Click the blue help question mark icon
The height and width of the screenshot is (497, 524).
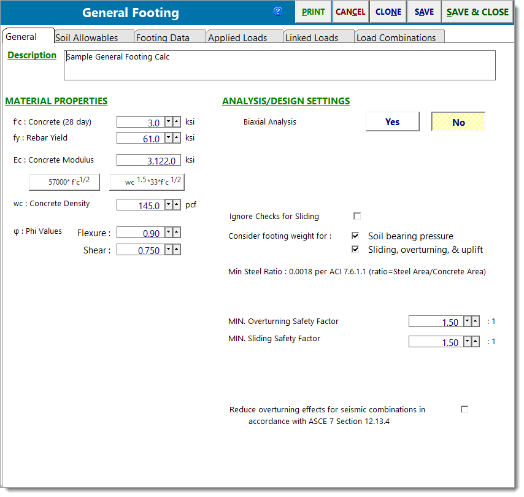(x=278, y=11)
